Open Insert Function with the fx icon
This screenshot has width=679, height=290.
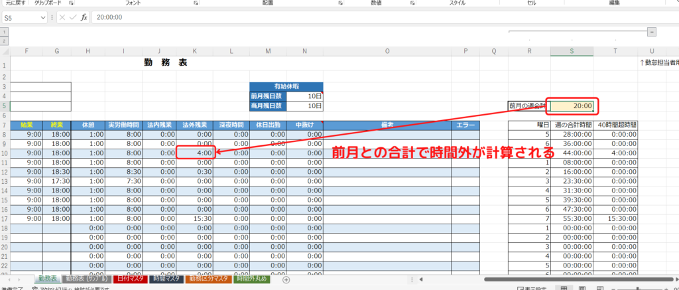84,17
